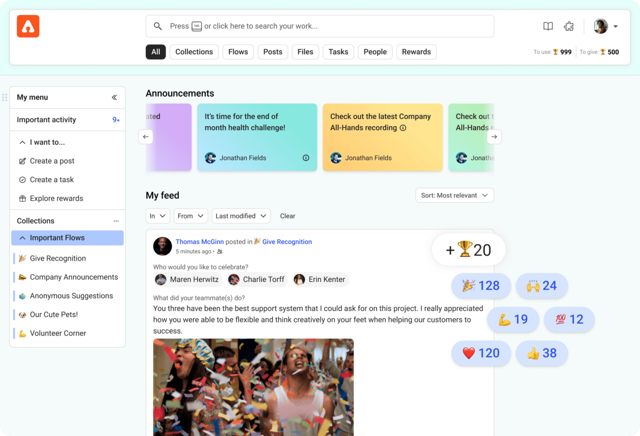This screenshot has width=640, height=436.
Task: Expand the Last modified filter dropdown
Action: click(241, 216)
